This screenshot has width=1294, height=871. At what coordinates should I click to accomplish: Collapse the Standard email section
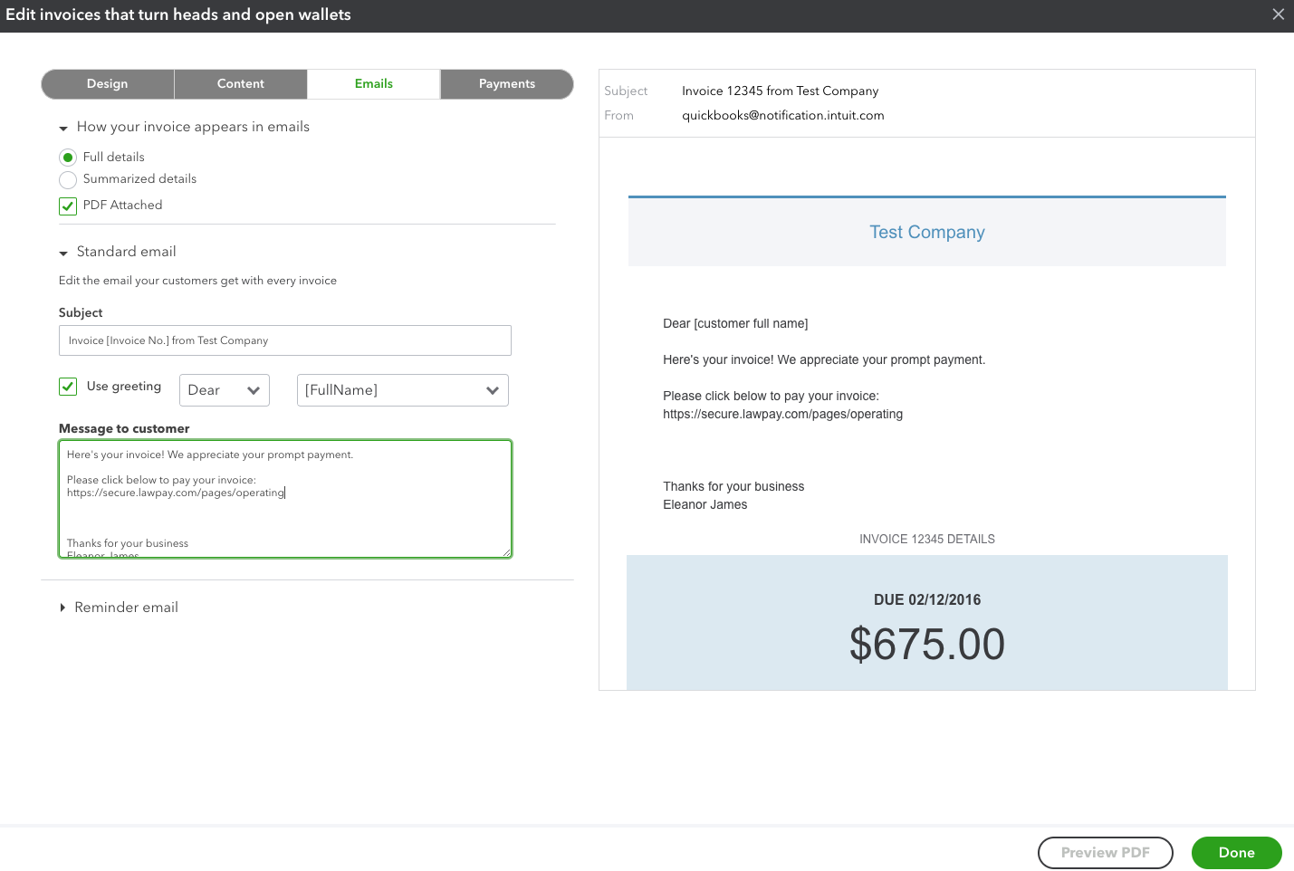pos(63,254)
